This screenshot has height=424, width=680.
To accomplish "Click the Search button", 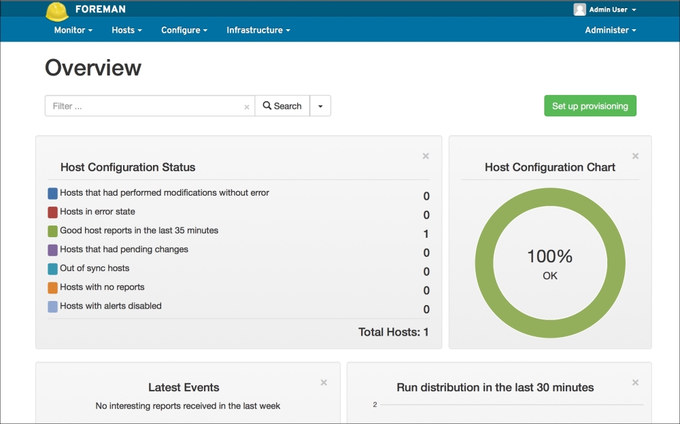I will click(282, 106).
